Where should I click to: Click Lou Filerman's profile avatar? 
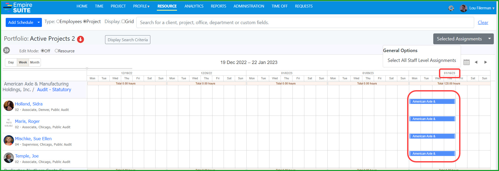pos(463,8)
